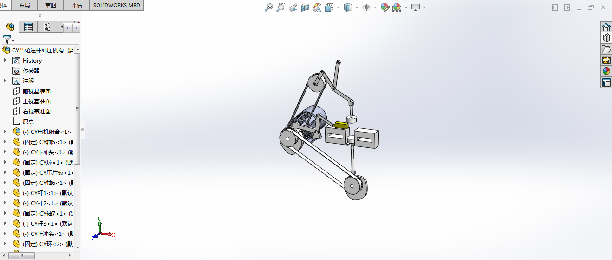Select the CY杆1<1> part
This screenshot has width=612, height=260.
pos(48,193)
